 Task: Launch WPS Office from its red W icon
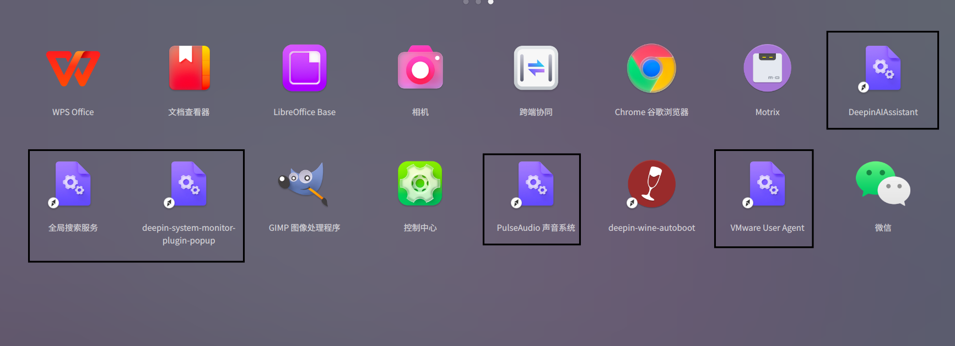[73, 68]
